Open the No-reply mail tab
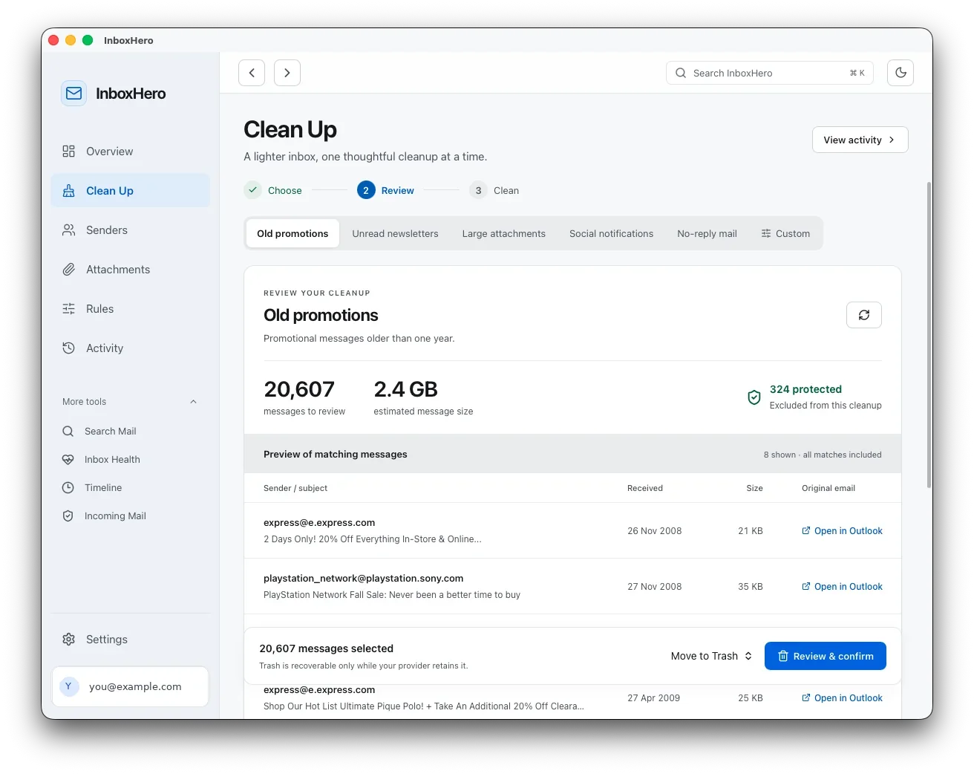 [707, 233]
